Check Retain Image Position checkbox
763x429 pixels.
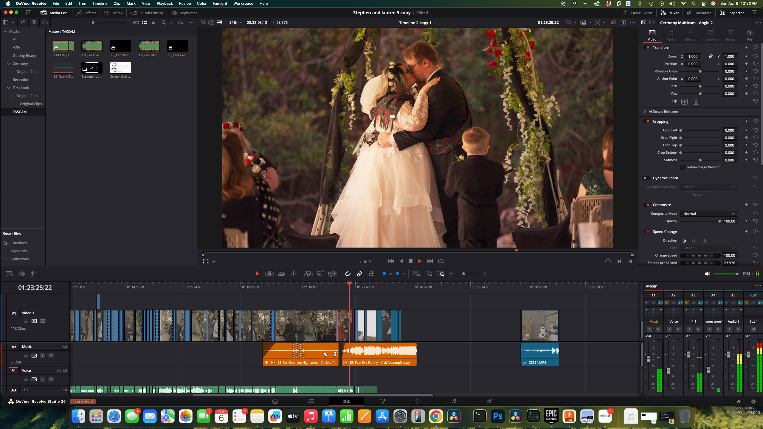coord(682,167)
